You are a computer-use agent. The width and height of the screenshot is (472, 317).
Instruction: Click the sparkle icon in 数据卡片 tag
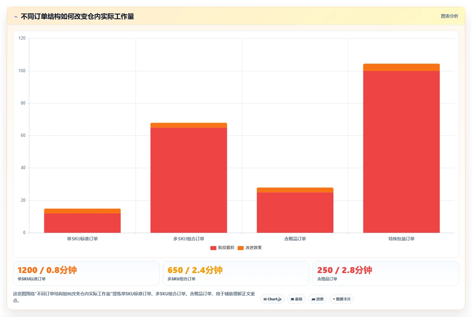click(334, 299)
